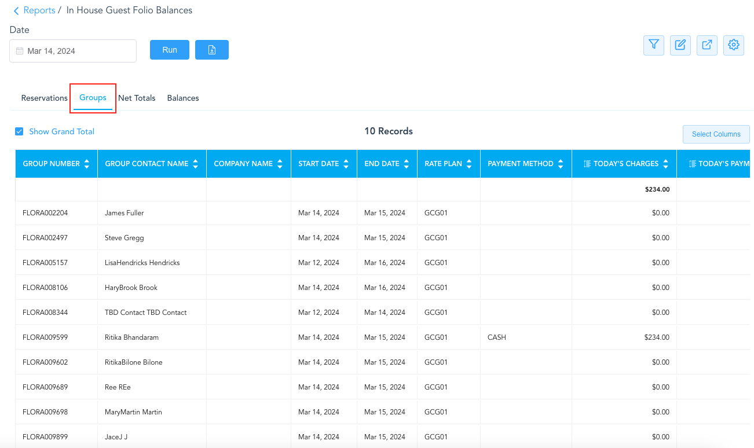Screen dimensions: 754x448
Task: Click CASH payment method cell
Action: [x=497, y=337]
